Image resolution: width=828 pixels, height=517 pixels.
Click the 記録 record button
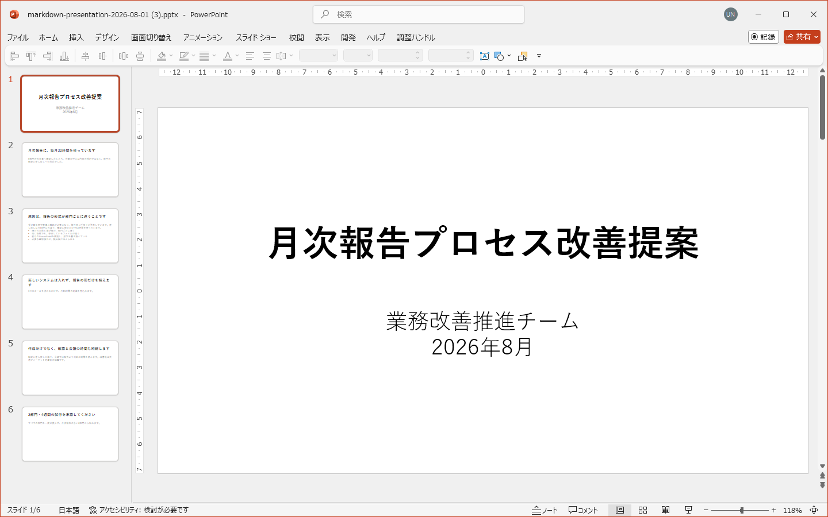click(764, 37)
